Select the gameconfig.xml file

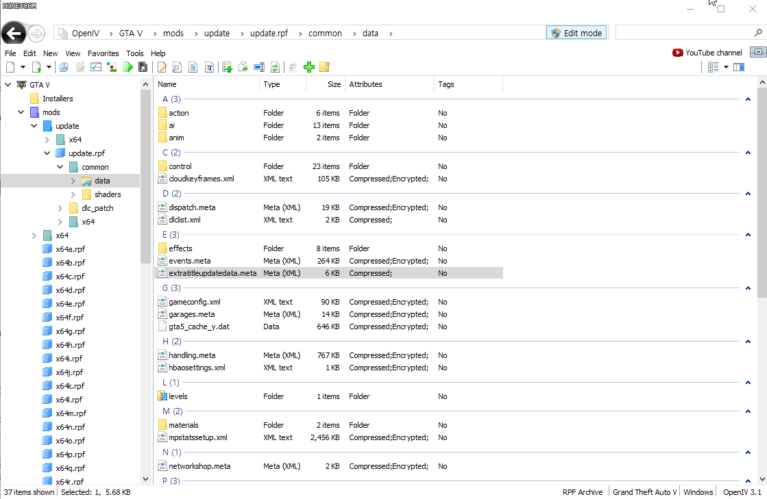point(194,303)
